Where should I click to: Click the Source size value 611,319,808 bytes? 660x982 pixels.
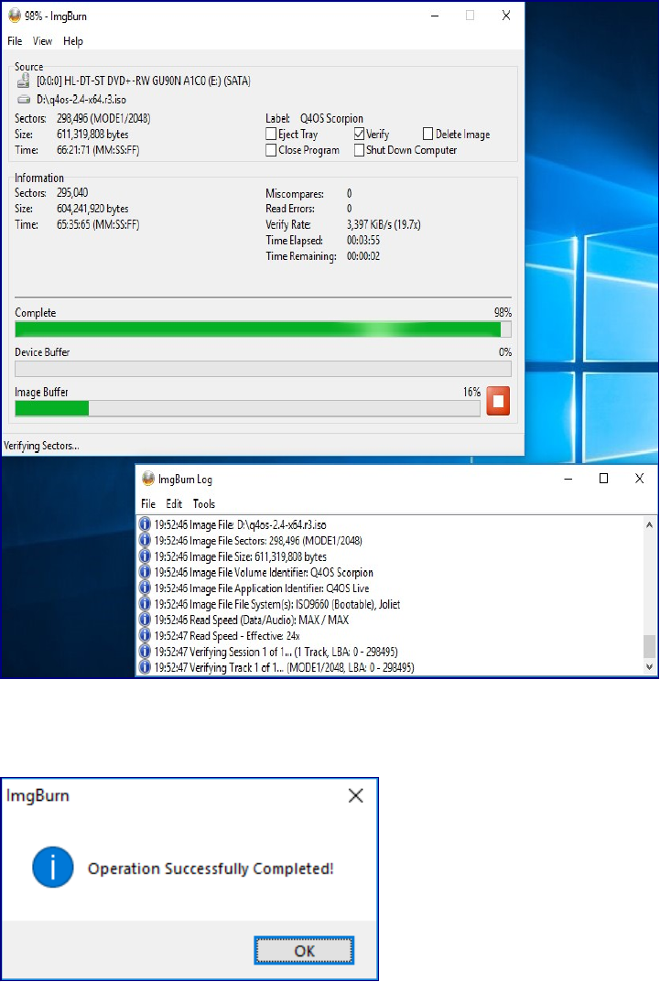[92, 134]
